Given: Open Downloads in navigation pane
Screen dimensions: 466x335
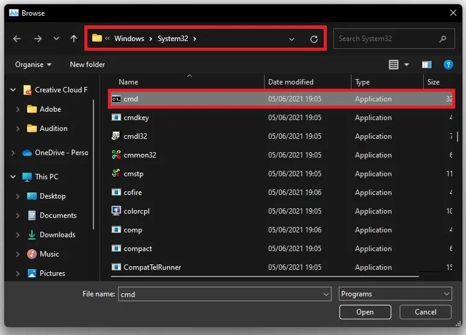Looking at the screenshot, I should tap(51, 235).
